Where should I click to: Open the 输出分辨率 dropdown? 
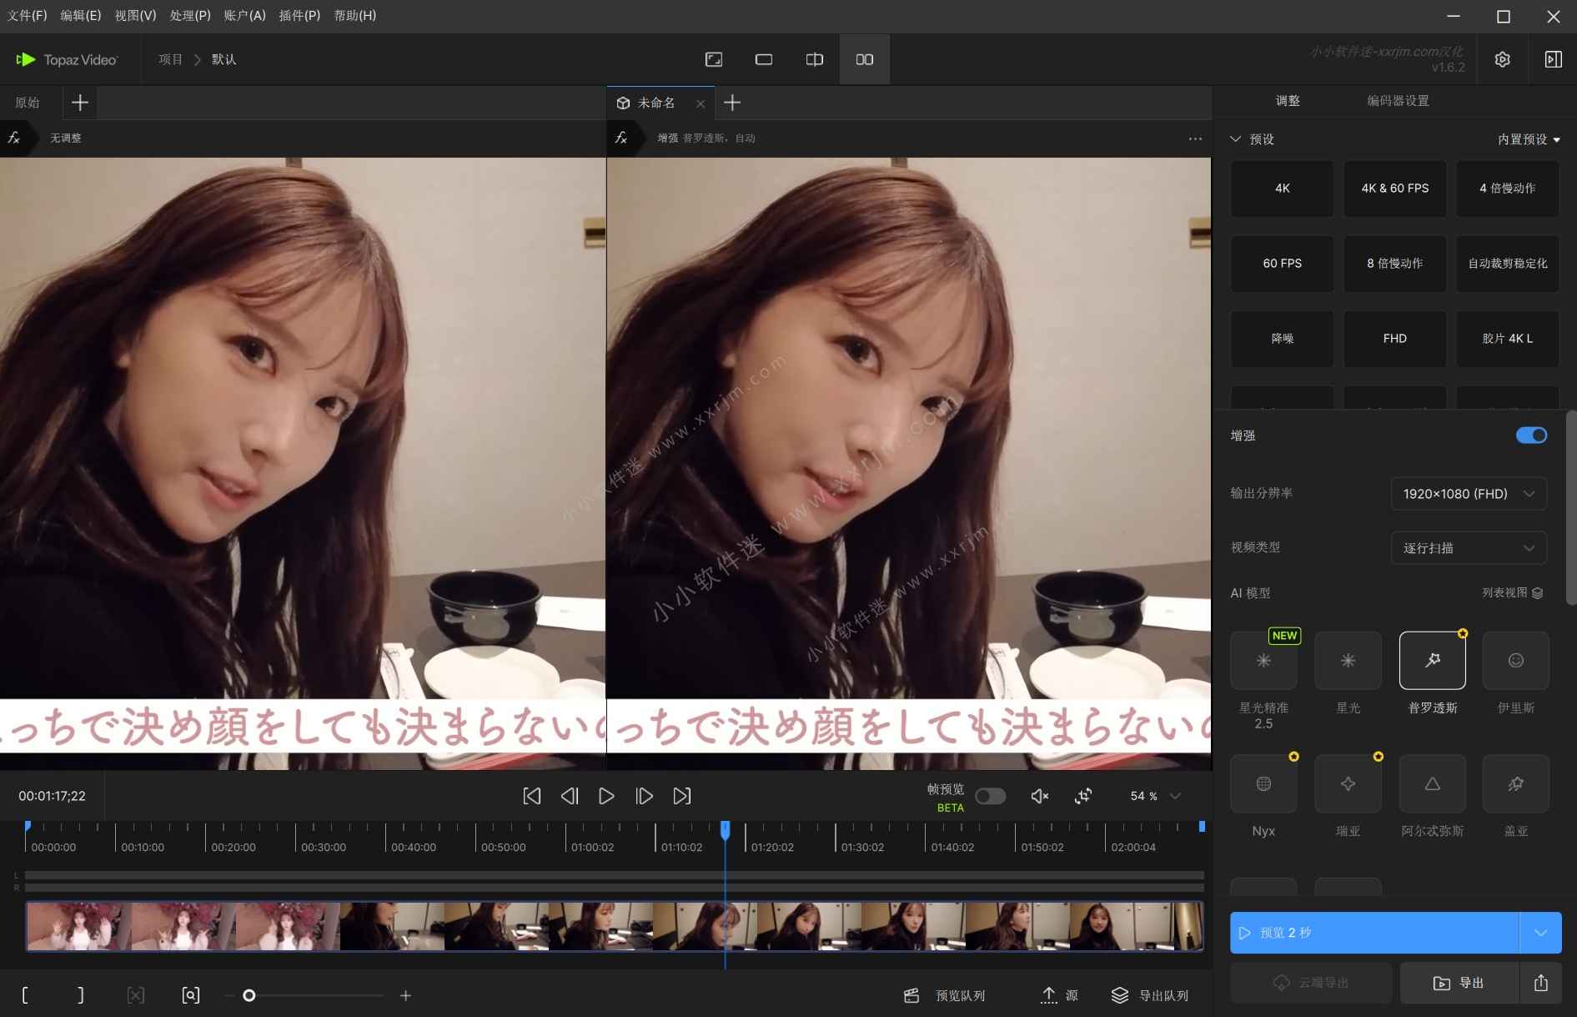[x=1469, y=494]
